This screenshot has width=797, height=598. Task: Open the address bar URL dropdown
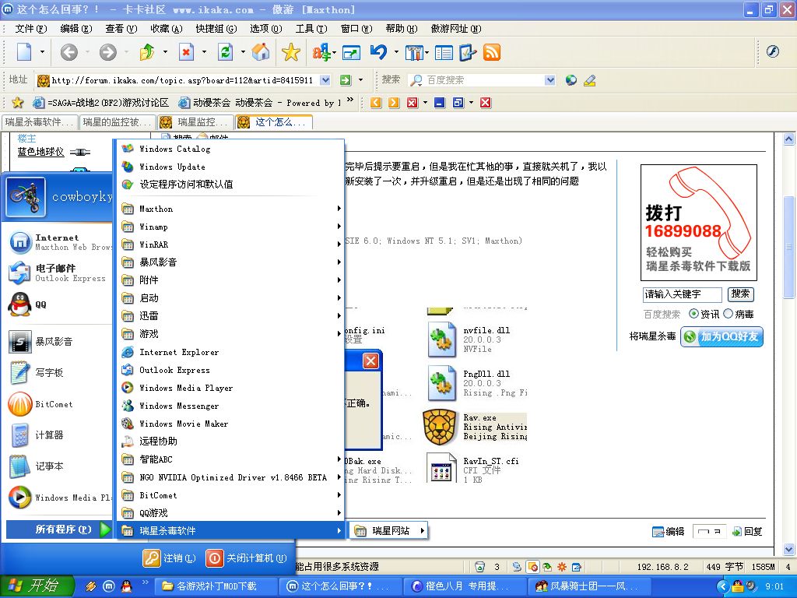click(x=325, y=80)
